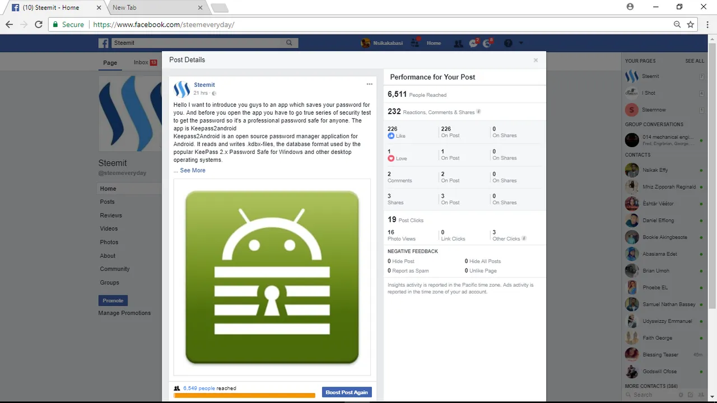
Task: Click info icon next to Other Clicks
Action: pos(524,238)
